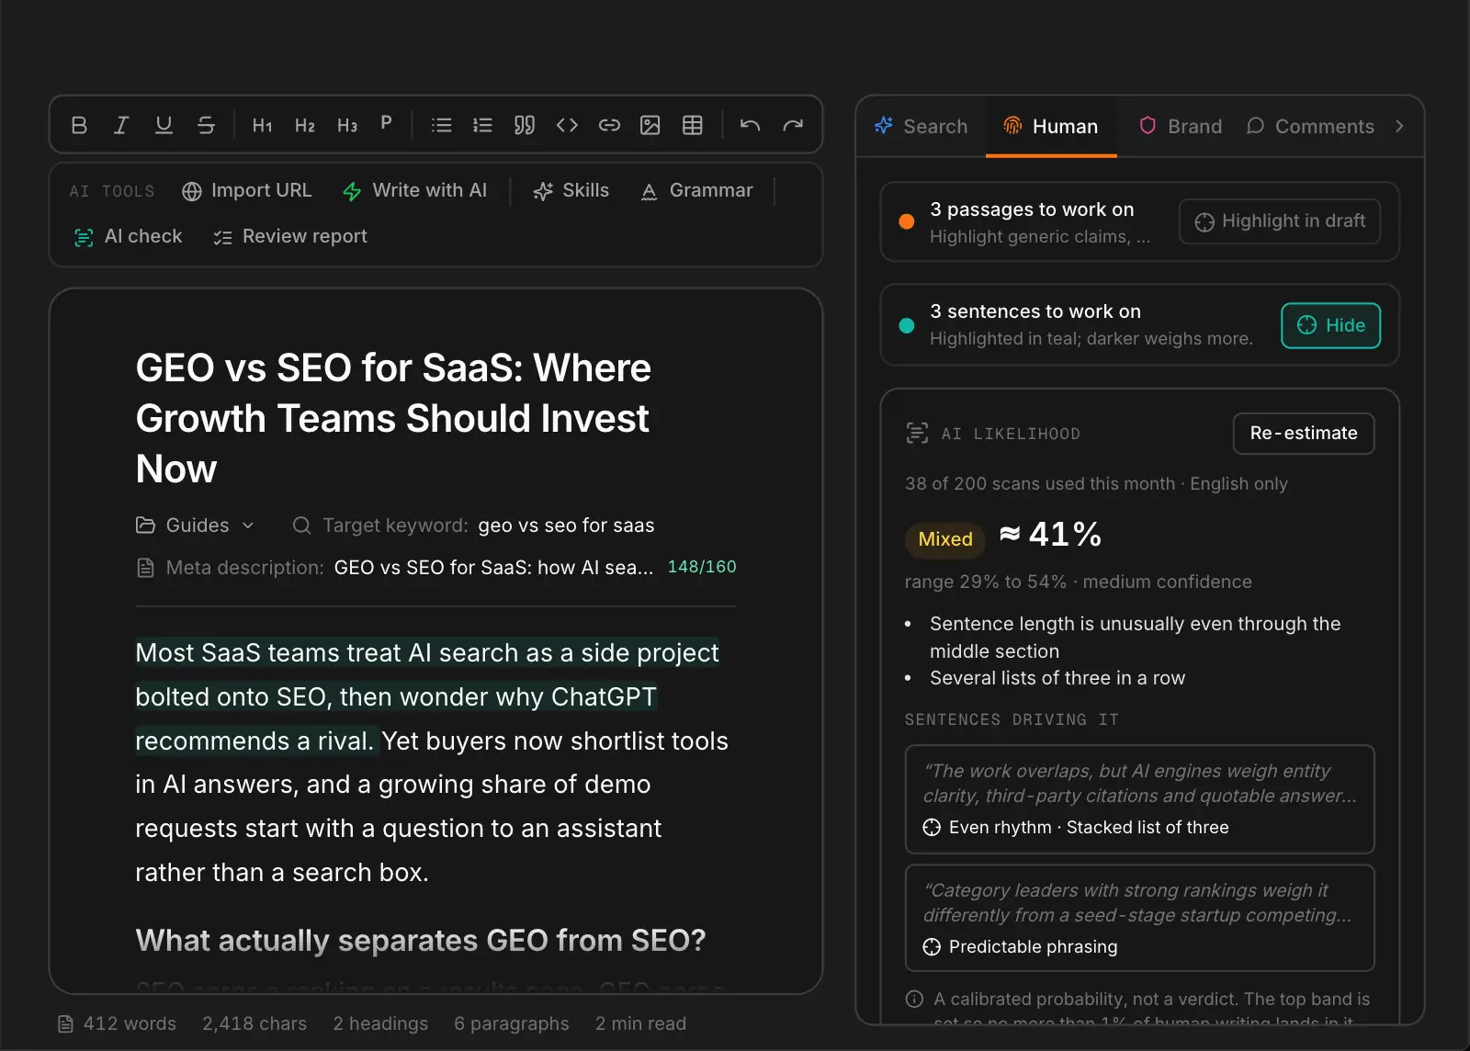The height and width of the screenshot is (1051, 1470).
Task: Set block to Heading 1
Action: (263, 125)
